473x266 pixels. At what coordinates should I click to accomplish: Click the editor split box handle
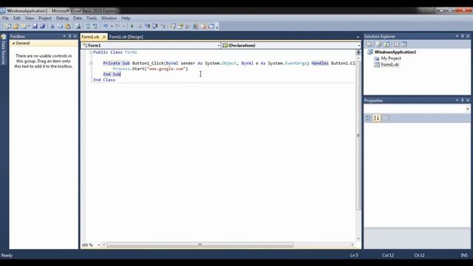[358, 52]
